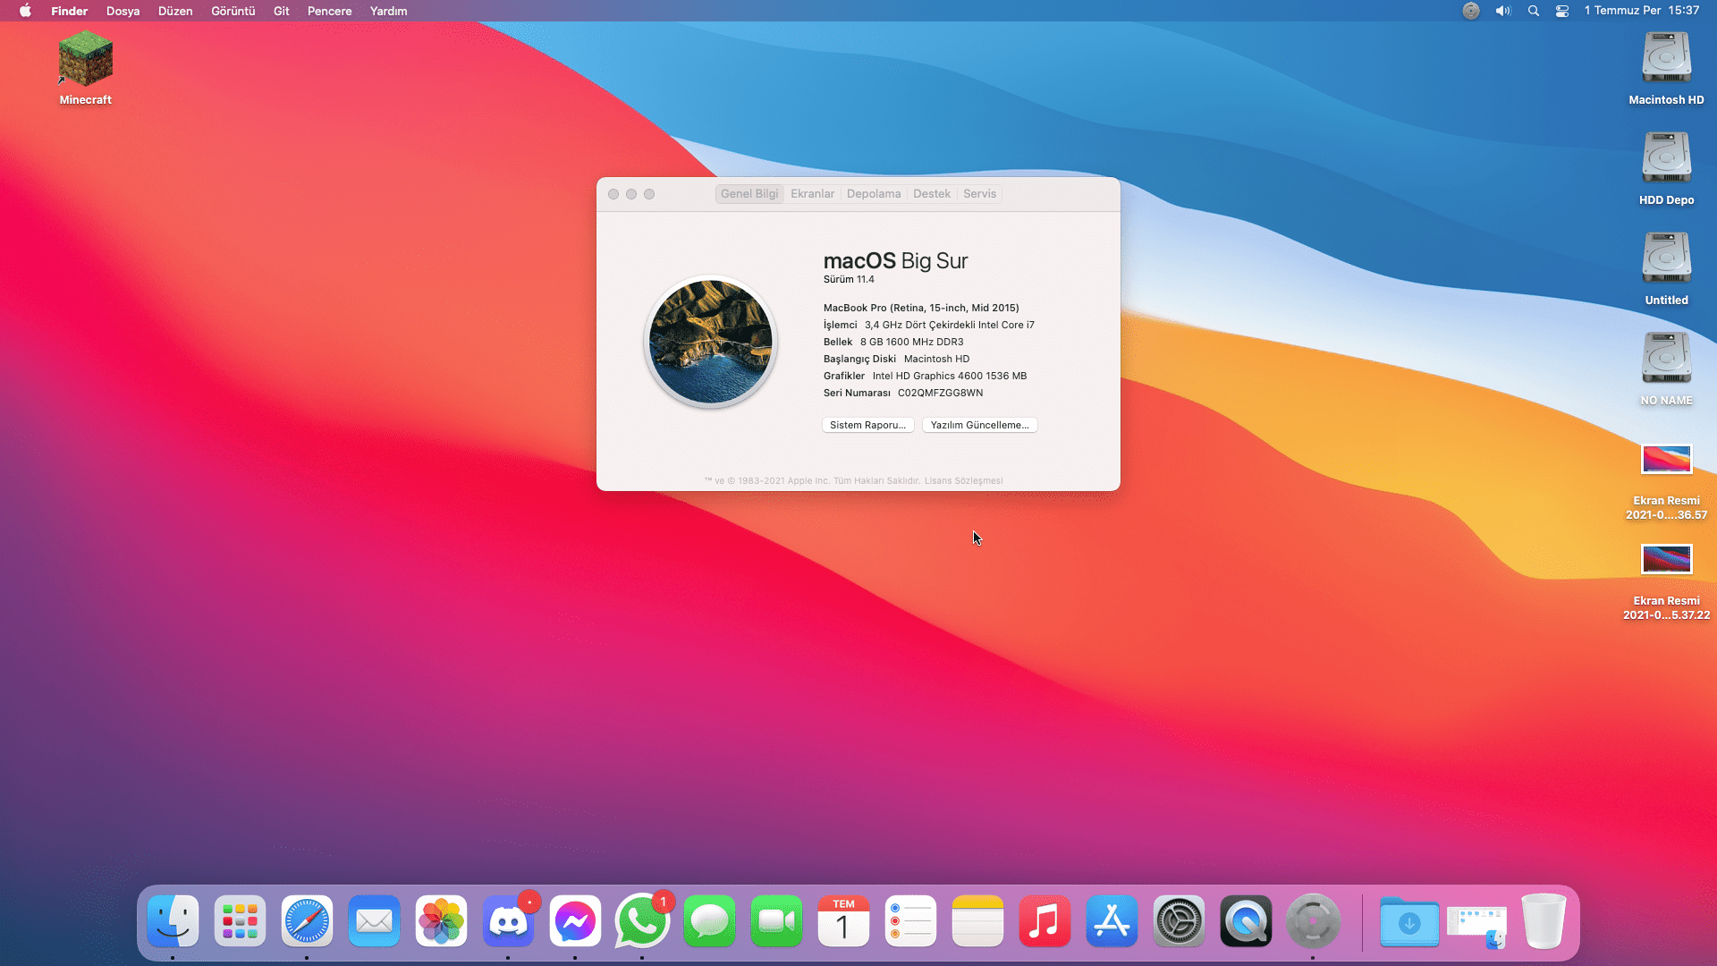
Task: Click the volume icon in menu bar
Action: 1503,11
